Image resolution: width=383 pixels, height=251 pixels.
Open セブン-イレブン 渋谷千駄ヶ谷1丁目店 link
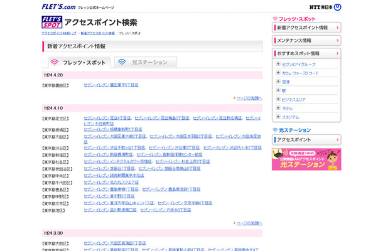(114, 147)
